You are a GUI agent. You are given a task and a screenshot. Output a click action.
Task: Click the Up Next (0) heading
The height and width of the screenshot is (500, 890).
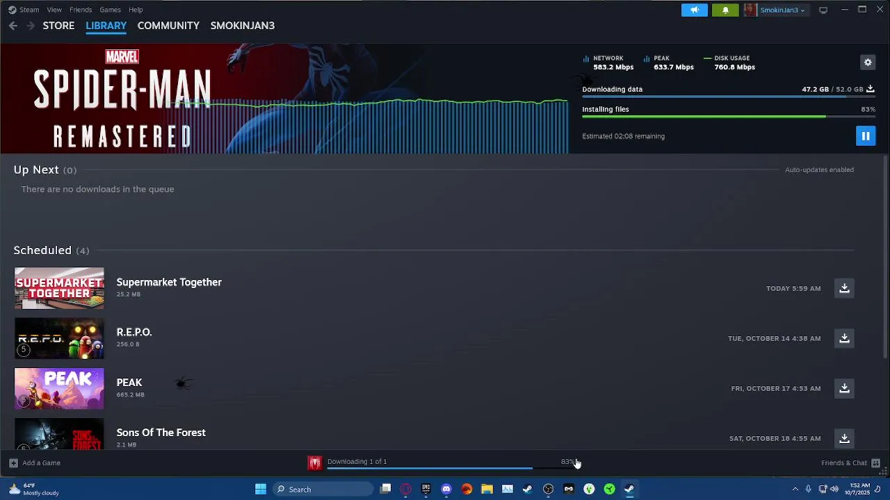[45, 169]
